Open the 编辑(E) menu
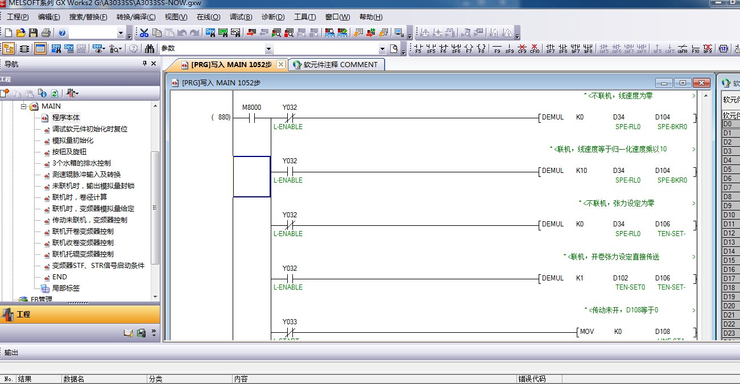Image resolution: width=740 pixels, height=384 pixels. [x=49, y=17]
